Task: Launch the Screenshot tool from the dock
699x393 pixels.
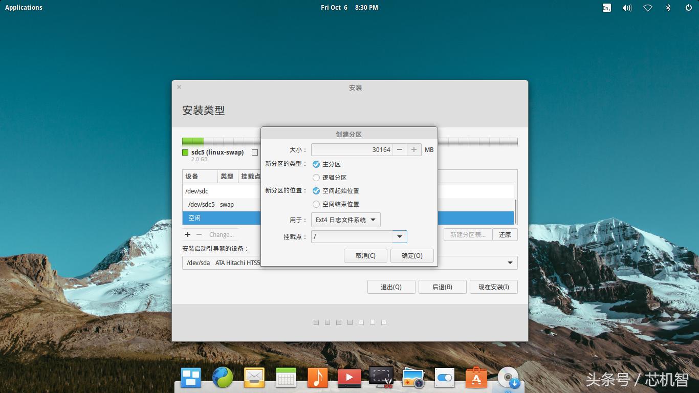Action: point(381,377)
